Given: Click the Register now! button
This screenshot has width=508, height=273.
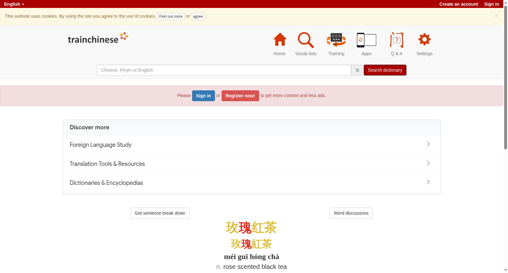Looking at the screenshot, I should [240, 96].
